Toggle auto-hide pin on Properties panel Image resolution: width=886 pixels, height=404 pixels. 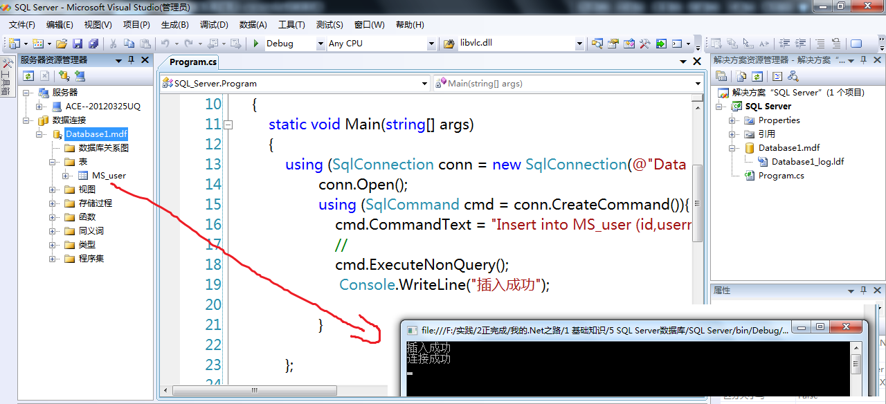coord(863,291)
